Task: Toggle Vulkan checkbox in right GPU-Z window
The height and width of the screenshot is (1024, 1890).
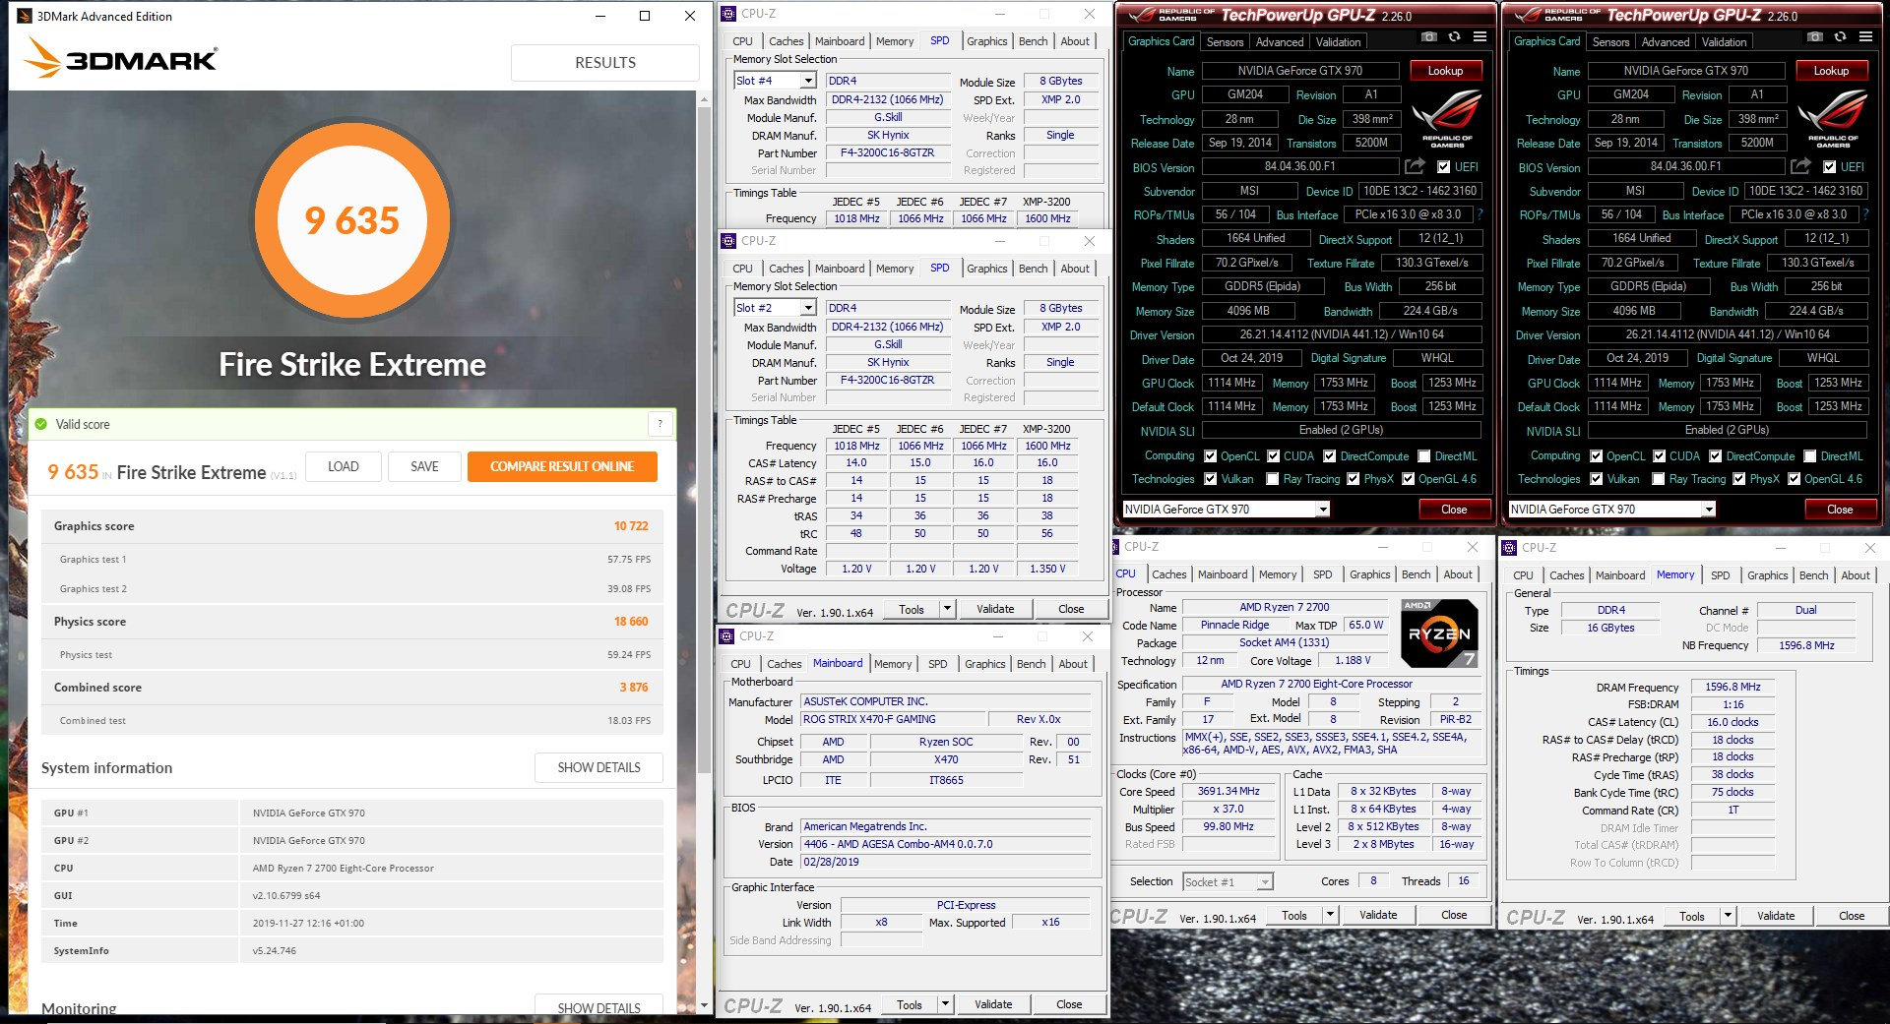Action: tap(1597, 479)
